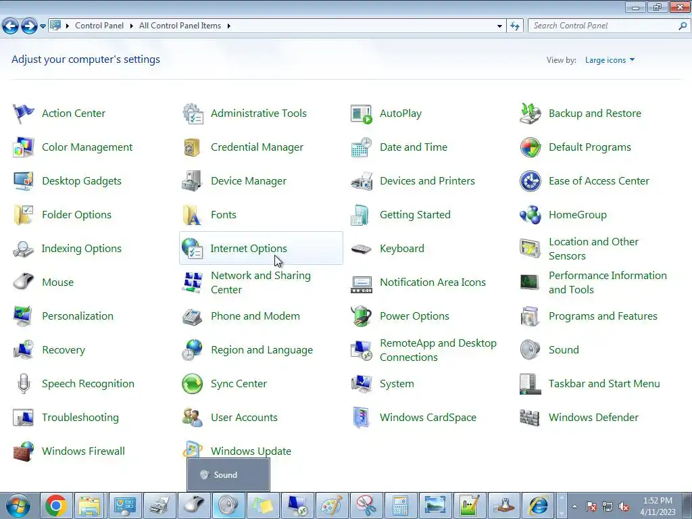Open Color Management icon

pos(24,147)
